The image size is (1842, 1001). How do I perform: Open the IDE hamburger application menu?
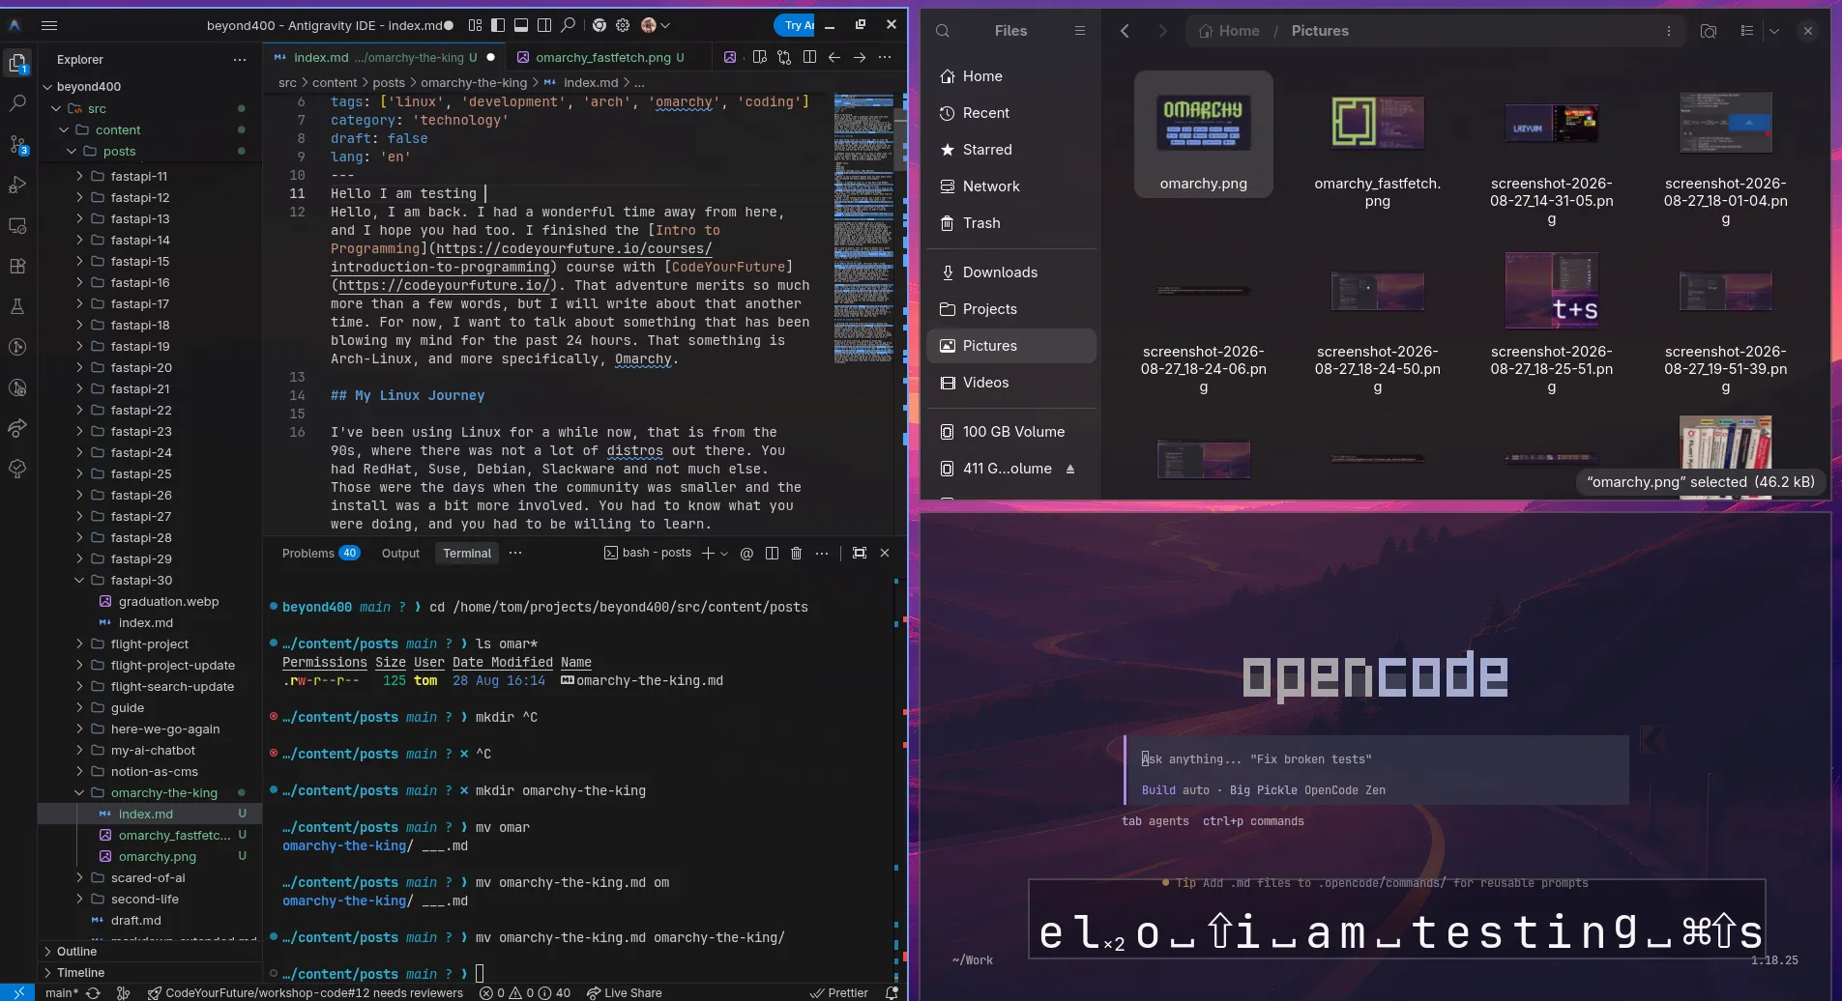click(x=49, y=25)
